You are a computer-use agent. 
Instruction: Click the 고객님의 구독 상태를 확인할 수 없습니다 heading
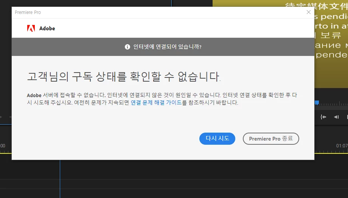pyautogui.click(x=124, y=76)
